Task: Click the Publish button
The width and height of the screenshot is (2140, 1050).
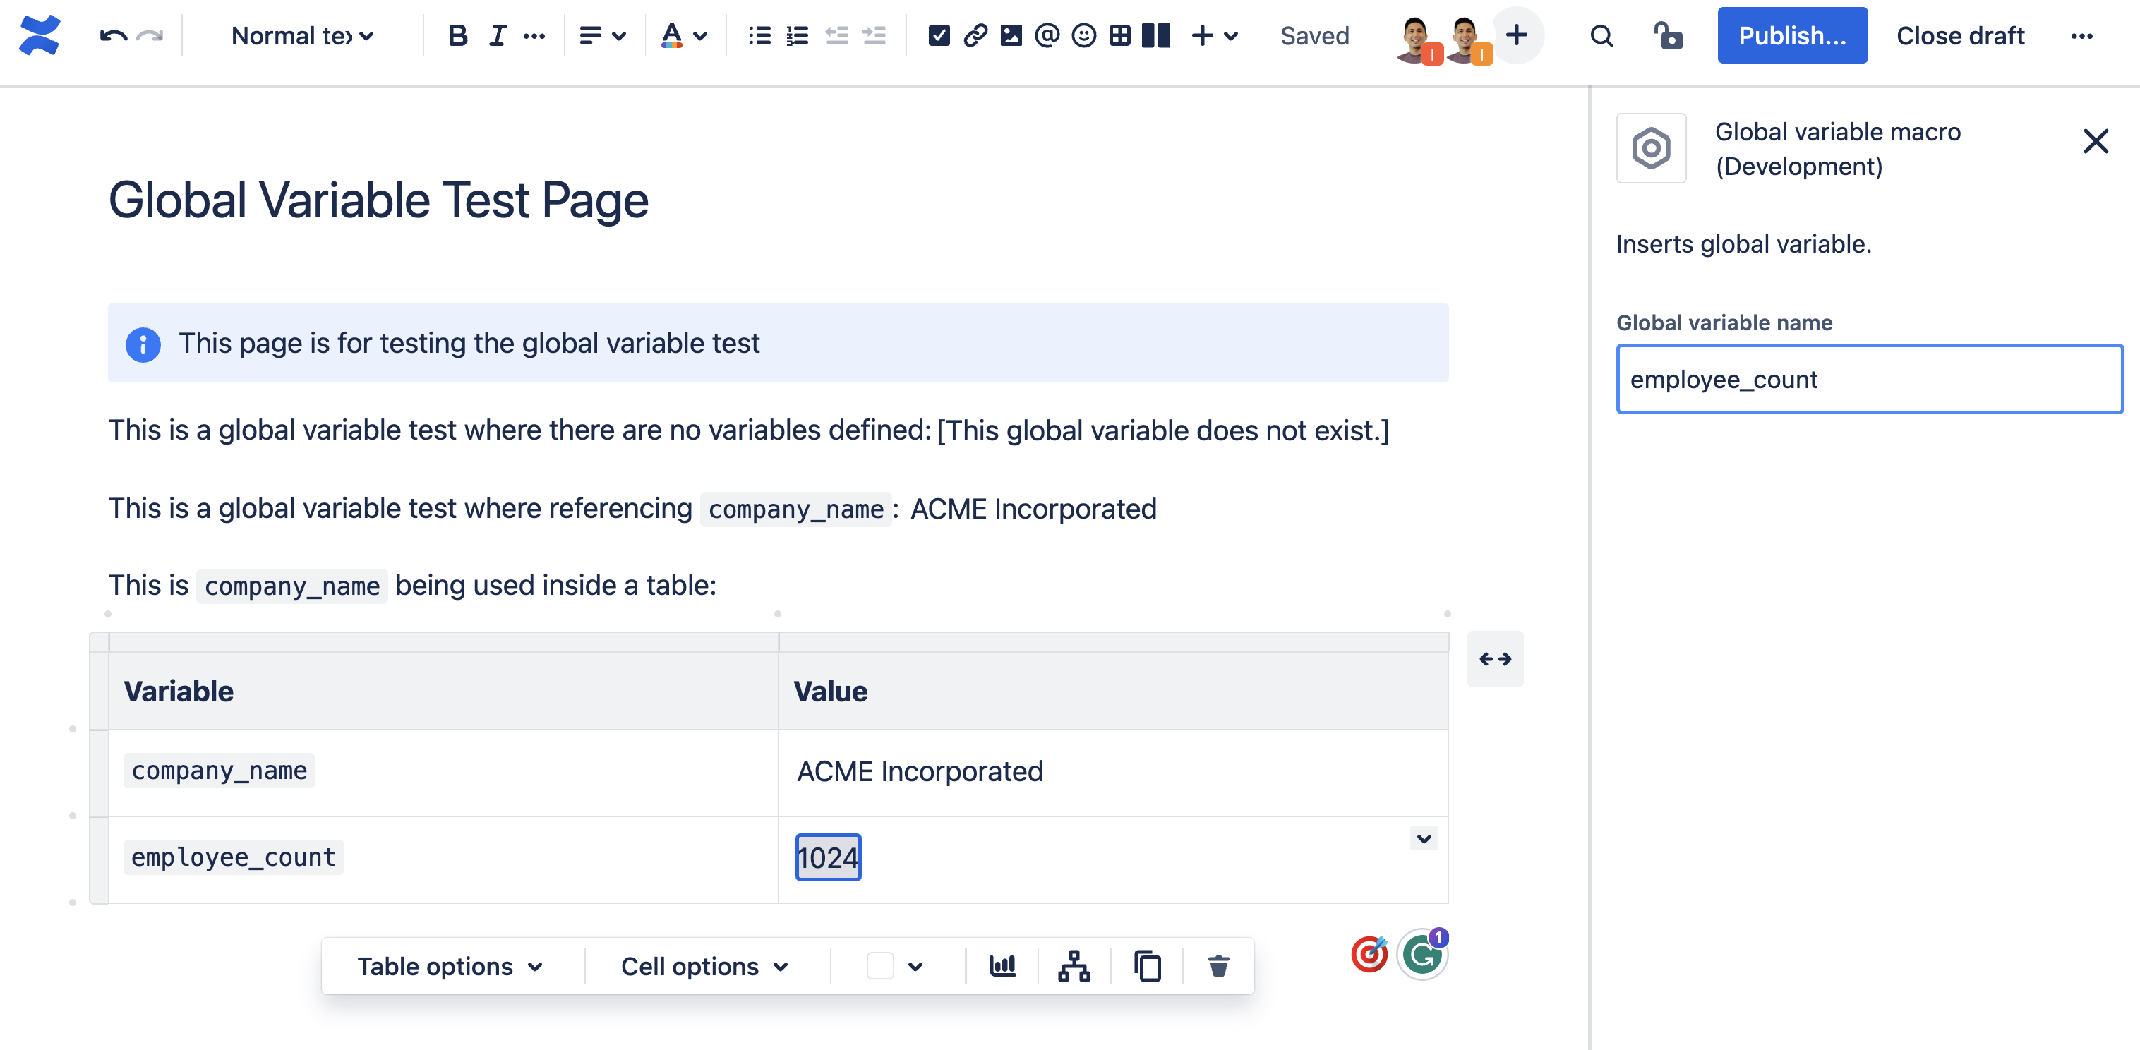Action: pyautogui.click(x=1792, y=36)
